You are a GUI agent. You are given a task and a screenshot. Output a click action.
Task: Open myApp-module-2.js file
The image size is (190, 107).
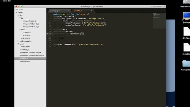(x=31, y=27)
